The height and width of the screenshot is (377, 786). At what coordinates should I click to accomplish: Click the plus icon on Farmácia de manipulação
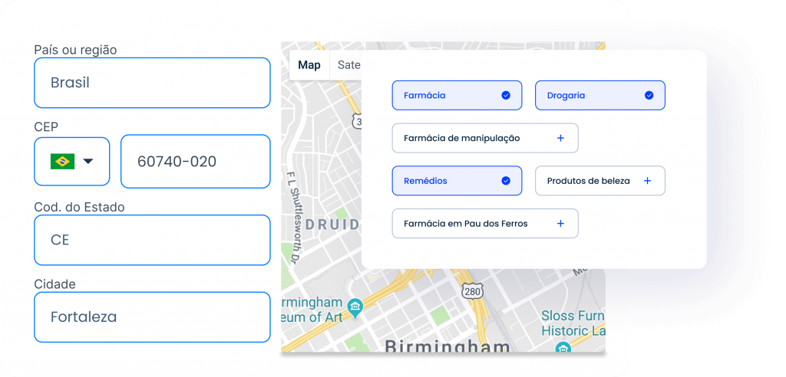coord(560,138)
